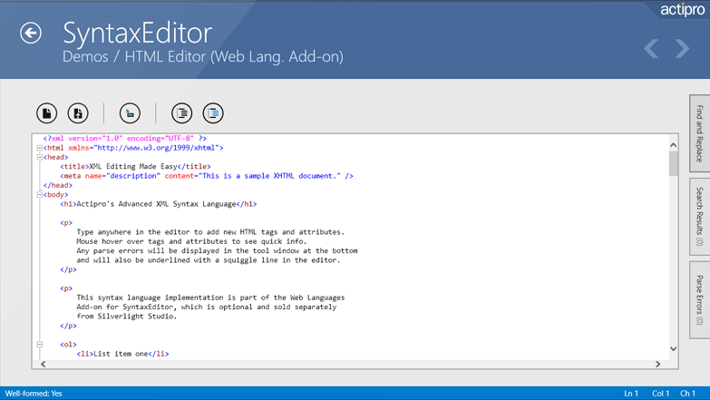Collapse the body element outlining node
Screen dimensions: 710x400
(39, 195)
